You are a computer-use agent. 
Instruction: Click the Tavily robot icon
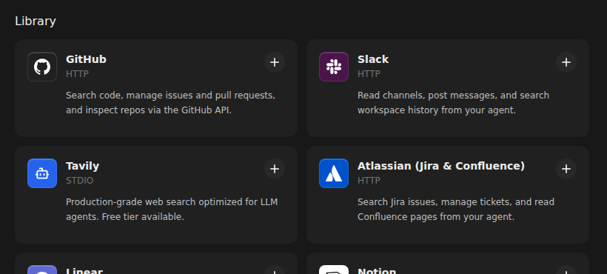pyautogui.click(x=42, y=173)
